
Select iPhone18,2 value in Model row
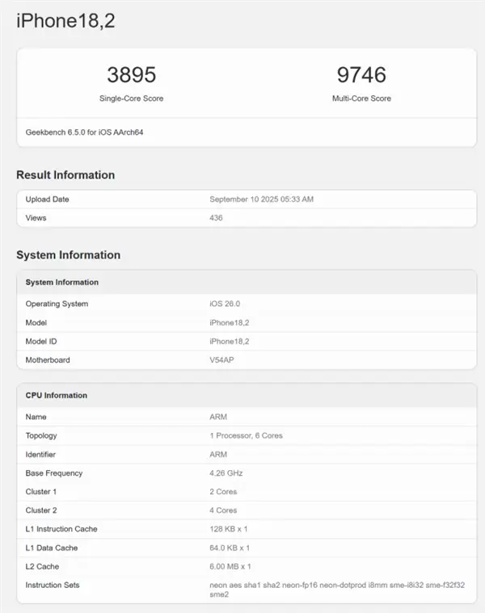point(230,322)
